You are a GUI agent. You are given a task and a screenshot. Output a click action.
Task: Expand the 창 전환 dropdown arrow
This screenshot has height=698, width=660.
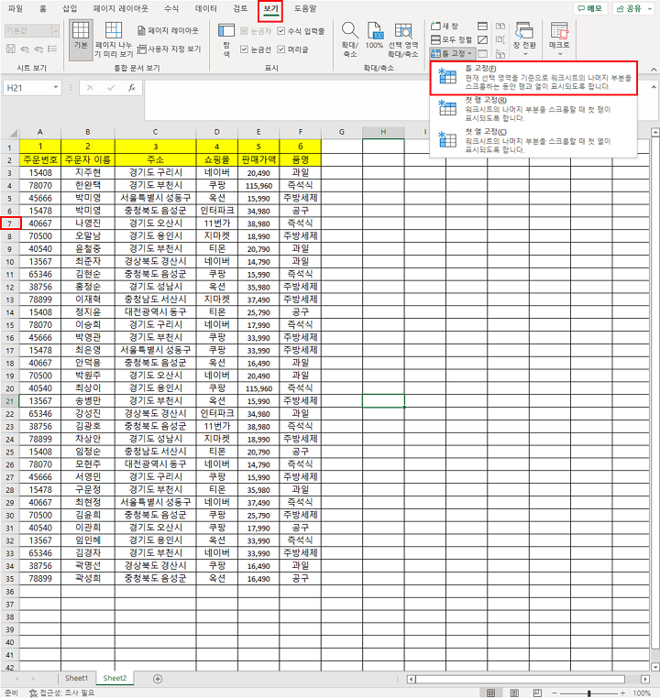tap(524, 54)
